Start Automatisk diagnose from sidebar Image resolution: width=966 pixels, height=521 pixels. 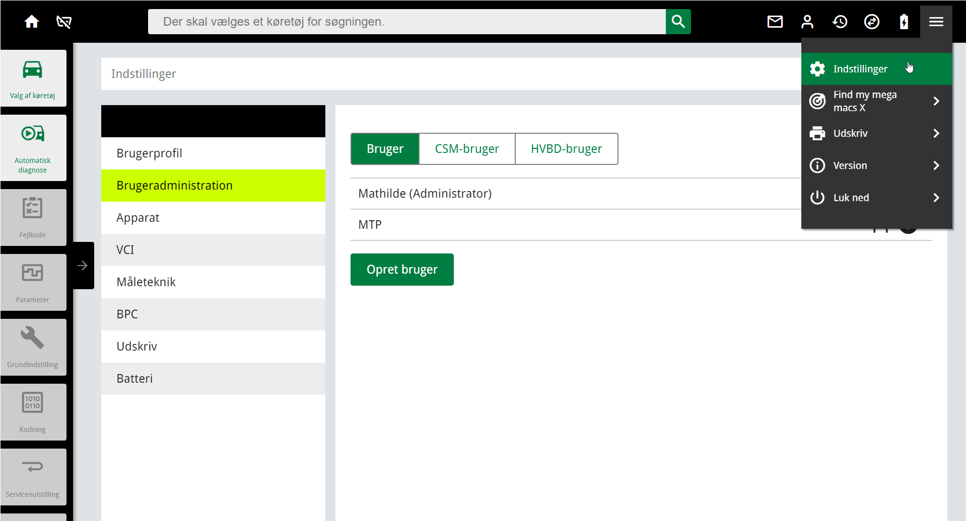[33, 148]
